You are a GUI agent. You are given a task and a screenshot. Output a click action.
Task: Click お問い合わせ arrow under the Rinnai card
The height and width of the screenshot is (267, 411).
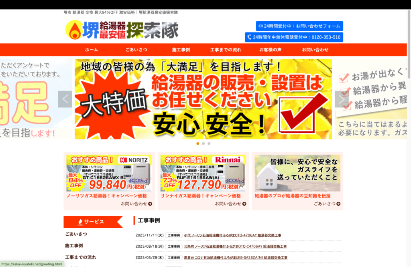[x=230, y=204]
